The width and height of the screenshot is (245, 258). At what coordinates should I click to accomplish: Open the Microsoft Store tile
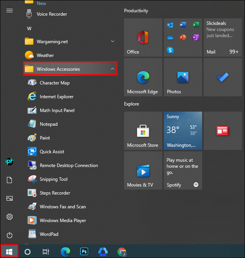click(x=143, y=131)
